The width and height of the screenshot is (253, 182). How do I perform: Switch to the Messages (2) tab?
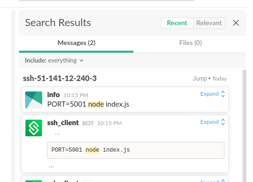[x=76, y=43]
